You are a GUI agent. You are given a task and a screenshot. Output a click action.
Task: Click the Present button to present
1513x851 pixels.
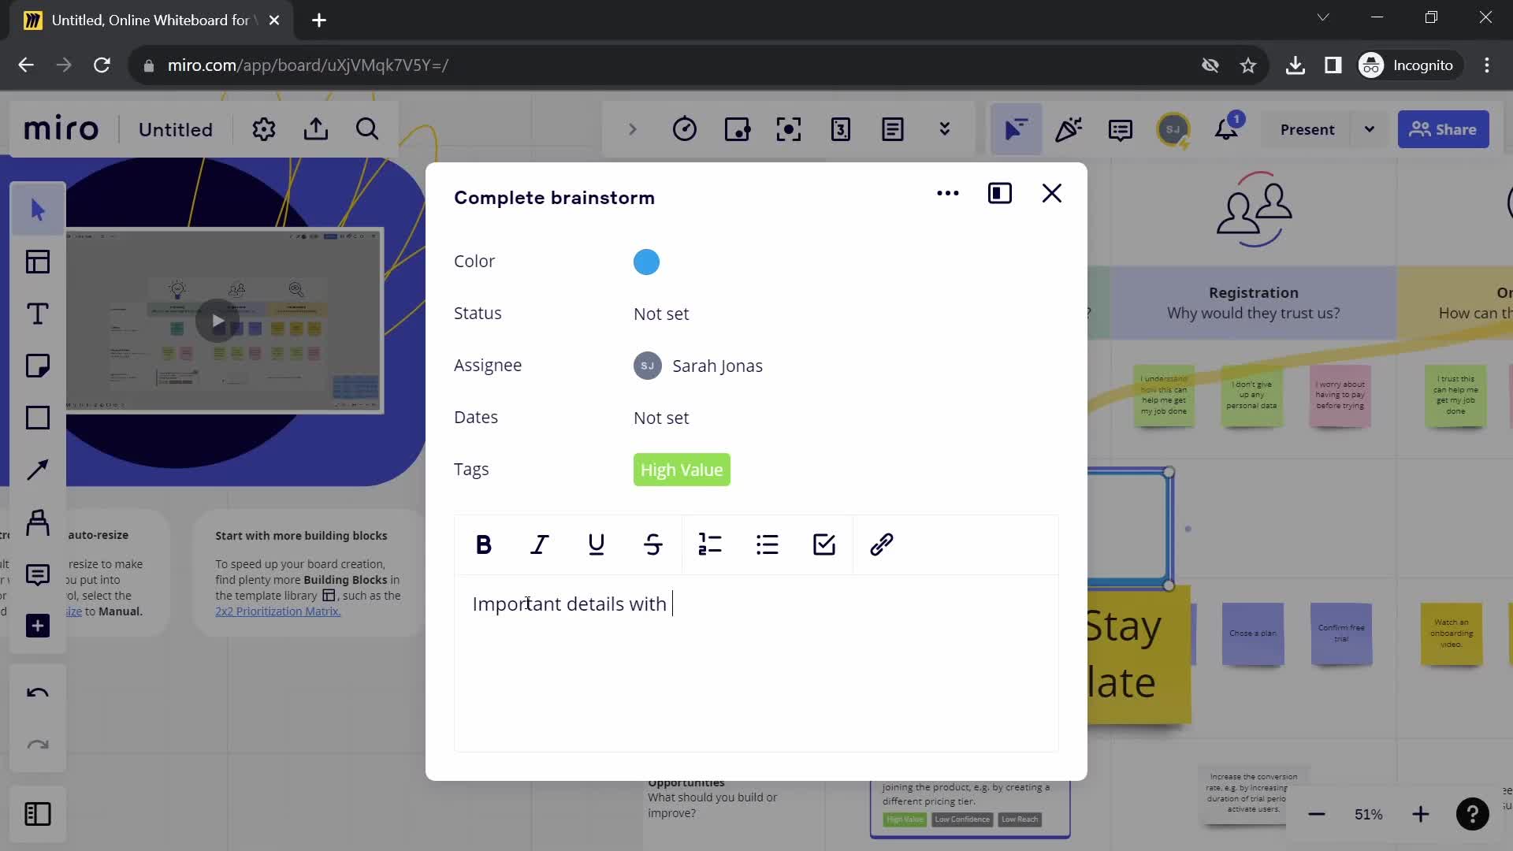click(1307, 130)
